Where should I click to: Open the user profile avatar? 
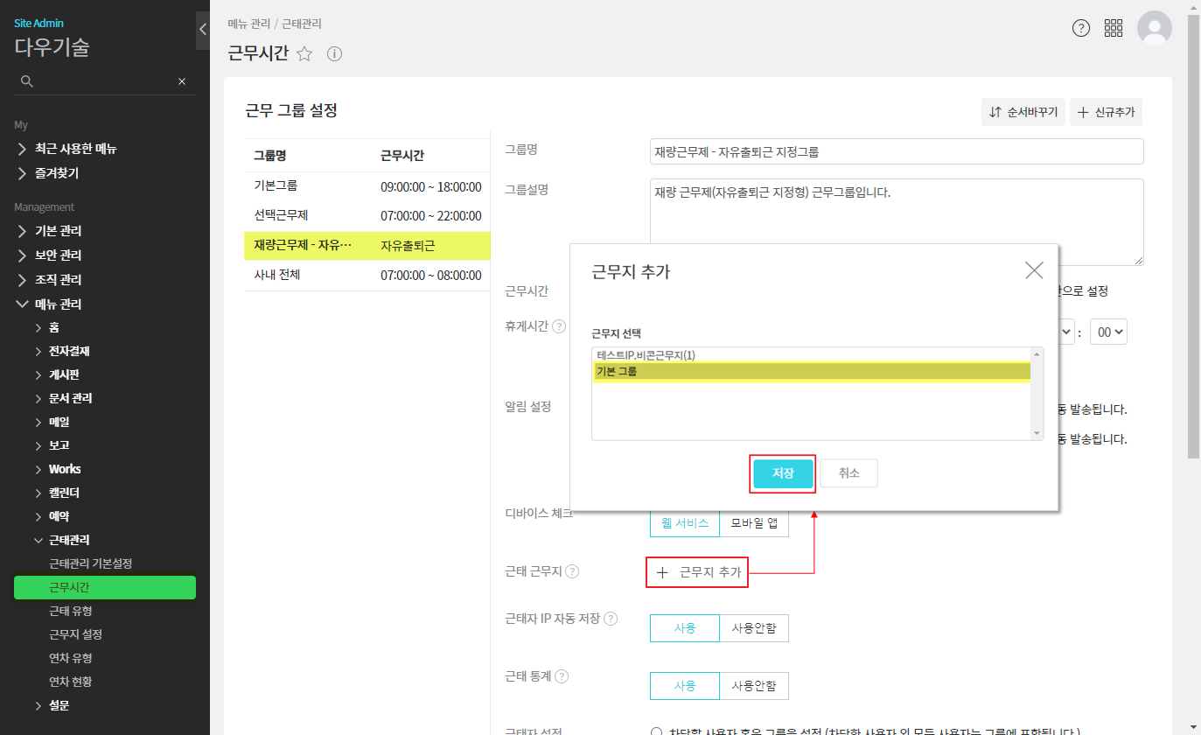[x=1154, y=28]
